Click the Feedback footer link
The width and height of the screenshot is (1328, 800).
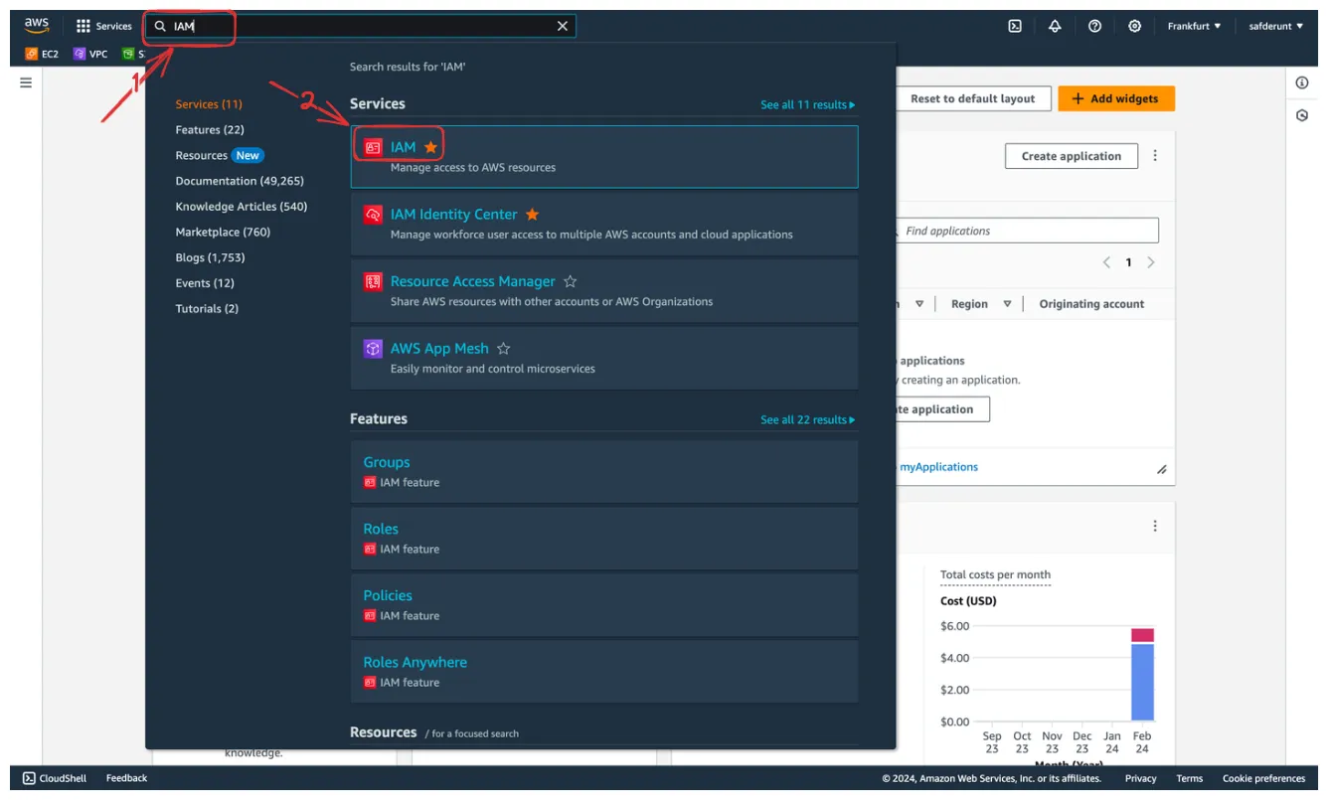(x=126, y=778)
